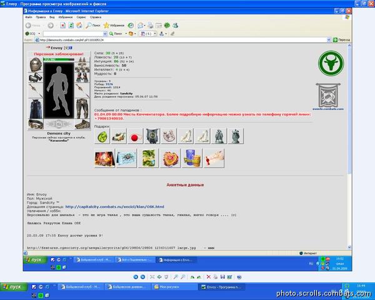Click the boots equipment slot icon
This screenshot has width=375, height=300.
point(82,124)
